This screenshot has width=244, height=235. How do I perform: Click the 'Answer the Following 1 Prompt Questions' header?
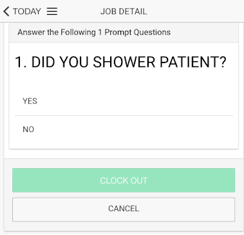click(94, 32)
